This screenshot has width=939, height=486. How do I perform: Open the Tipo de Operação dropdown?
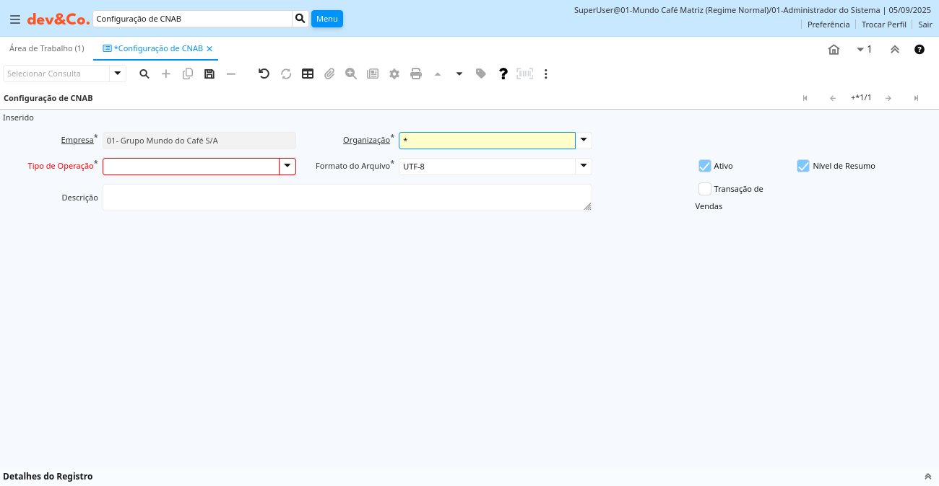[x=287, y=167]
